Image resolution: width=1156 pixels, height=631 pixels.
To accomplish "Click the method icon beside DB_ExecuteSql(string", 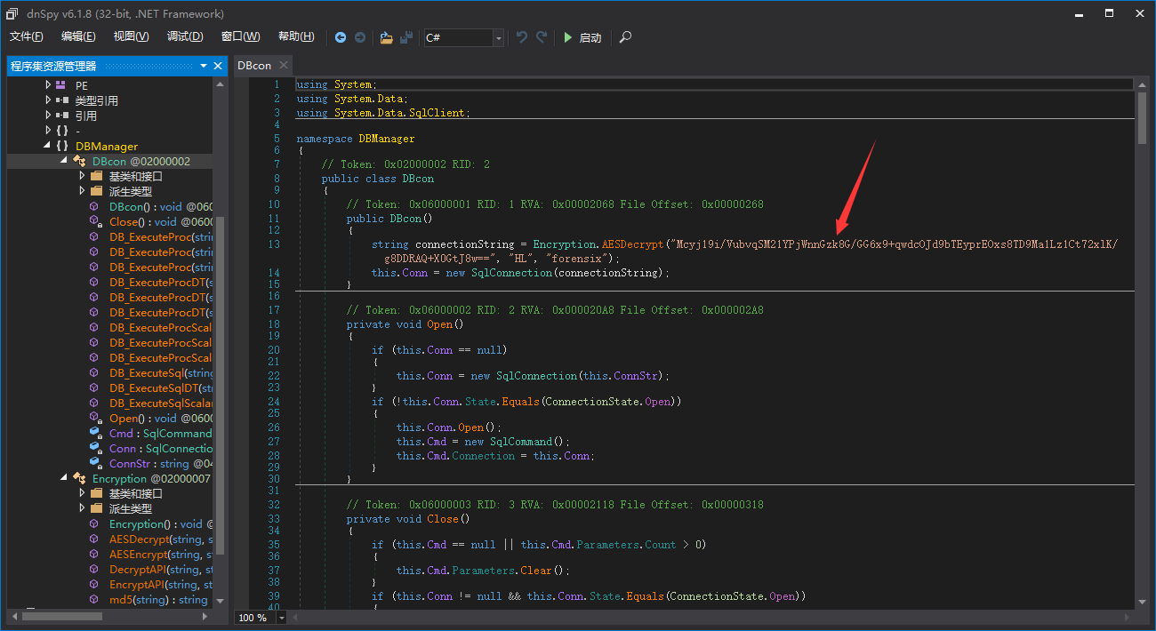I will click(x=94, y=372).
